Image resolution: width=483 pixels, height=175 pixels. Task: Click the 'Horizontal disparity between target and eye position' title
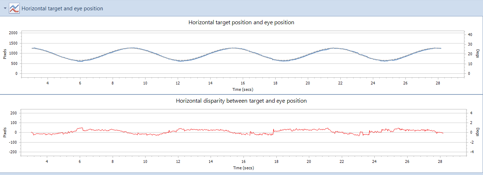241,101
